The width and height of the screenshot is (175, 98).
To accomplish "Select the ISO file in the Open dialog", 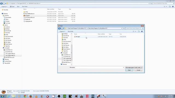I will (100, 36).
